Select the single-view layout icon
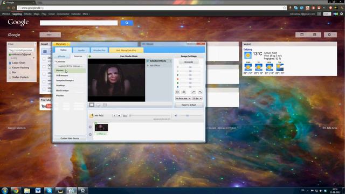Viewport: 345px width, 194px height. (92, 105)
